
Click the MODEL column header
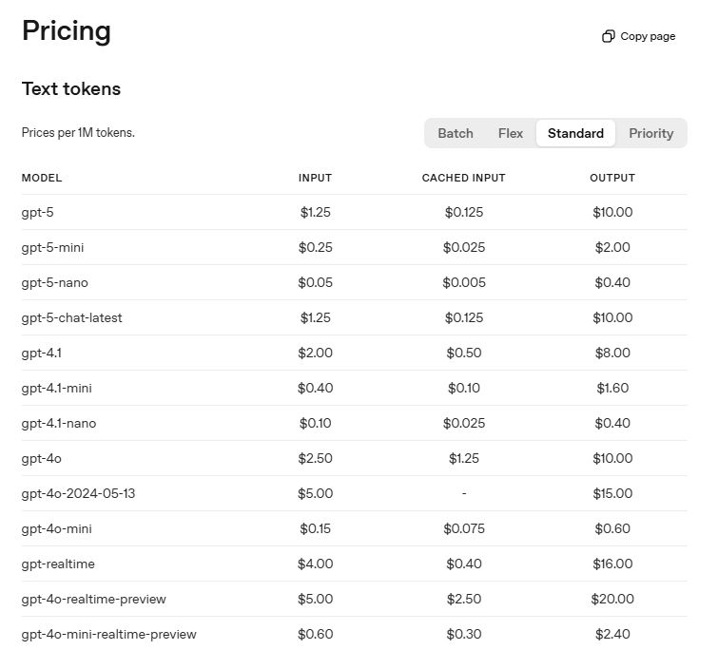tap(42, 178)
